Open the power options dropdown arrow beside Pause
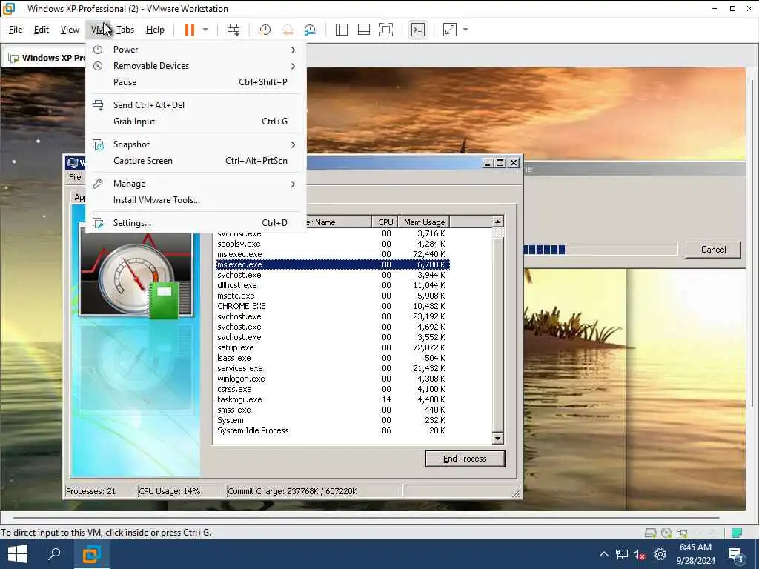759x569 pixels. pyautogui.click(x=205, y=30)
